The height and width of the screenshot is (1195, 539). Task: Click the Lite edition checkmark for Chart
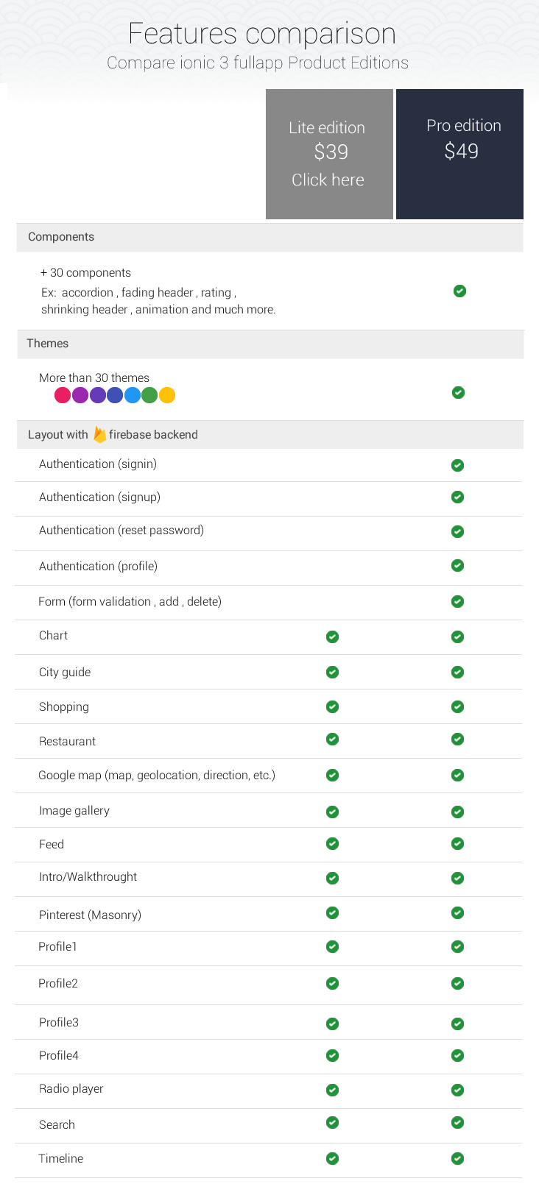(x=332, y=636)
